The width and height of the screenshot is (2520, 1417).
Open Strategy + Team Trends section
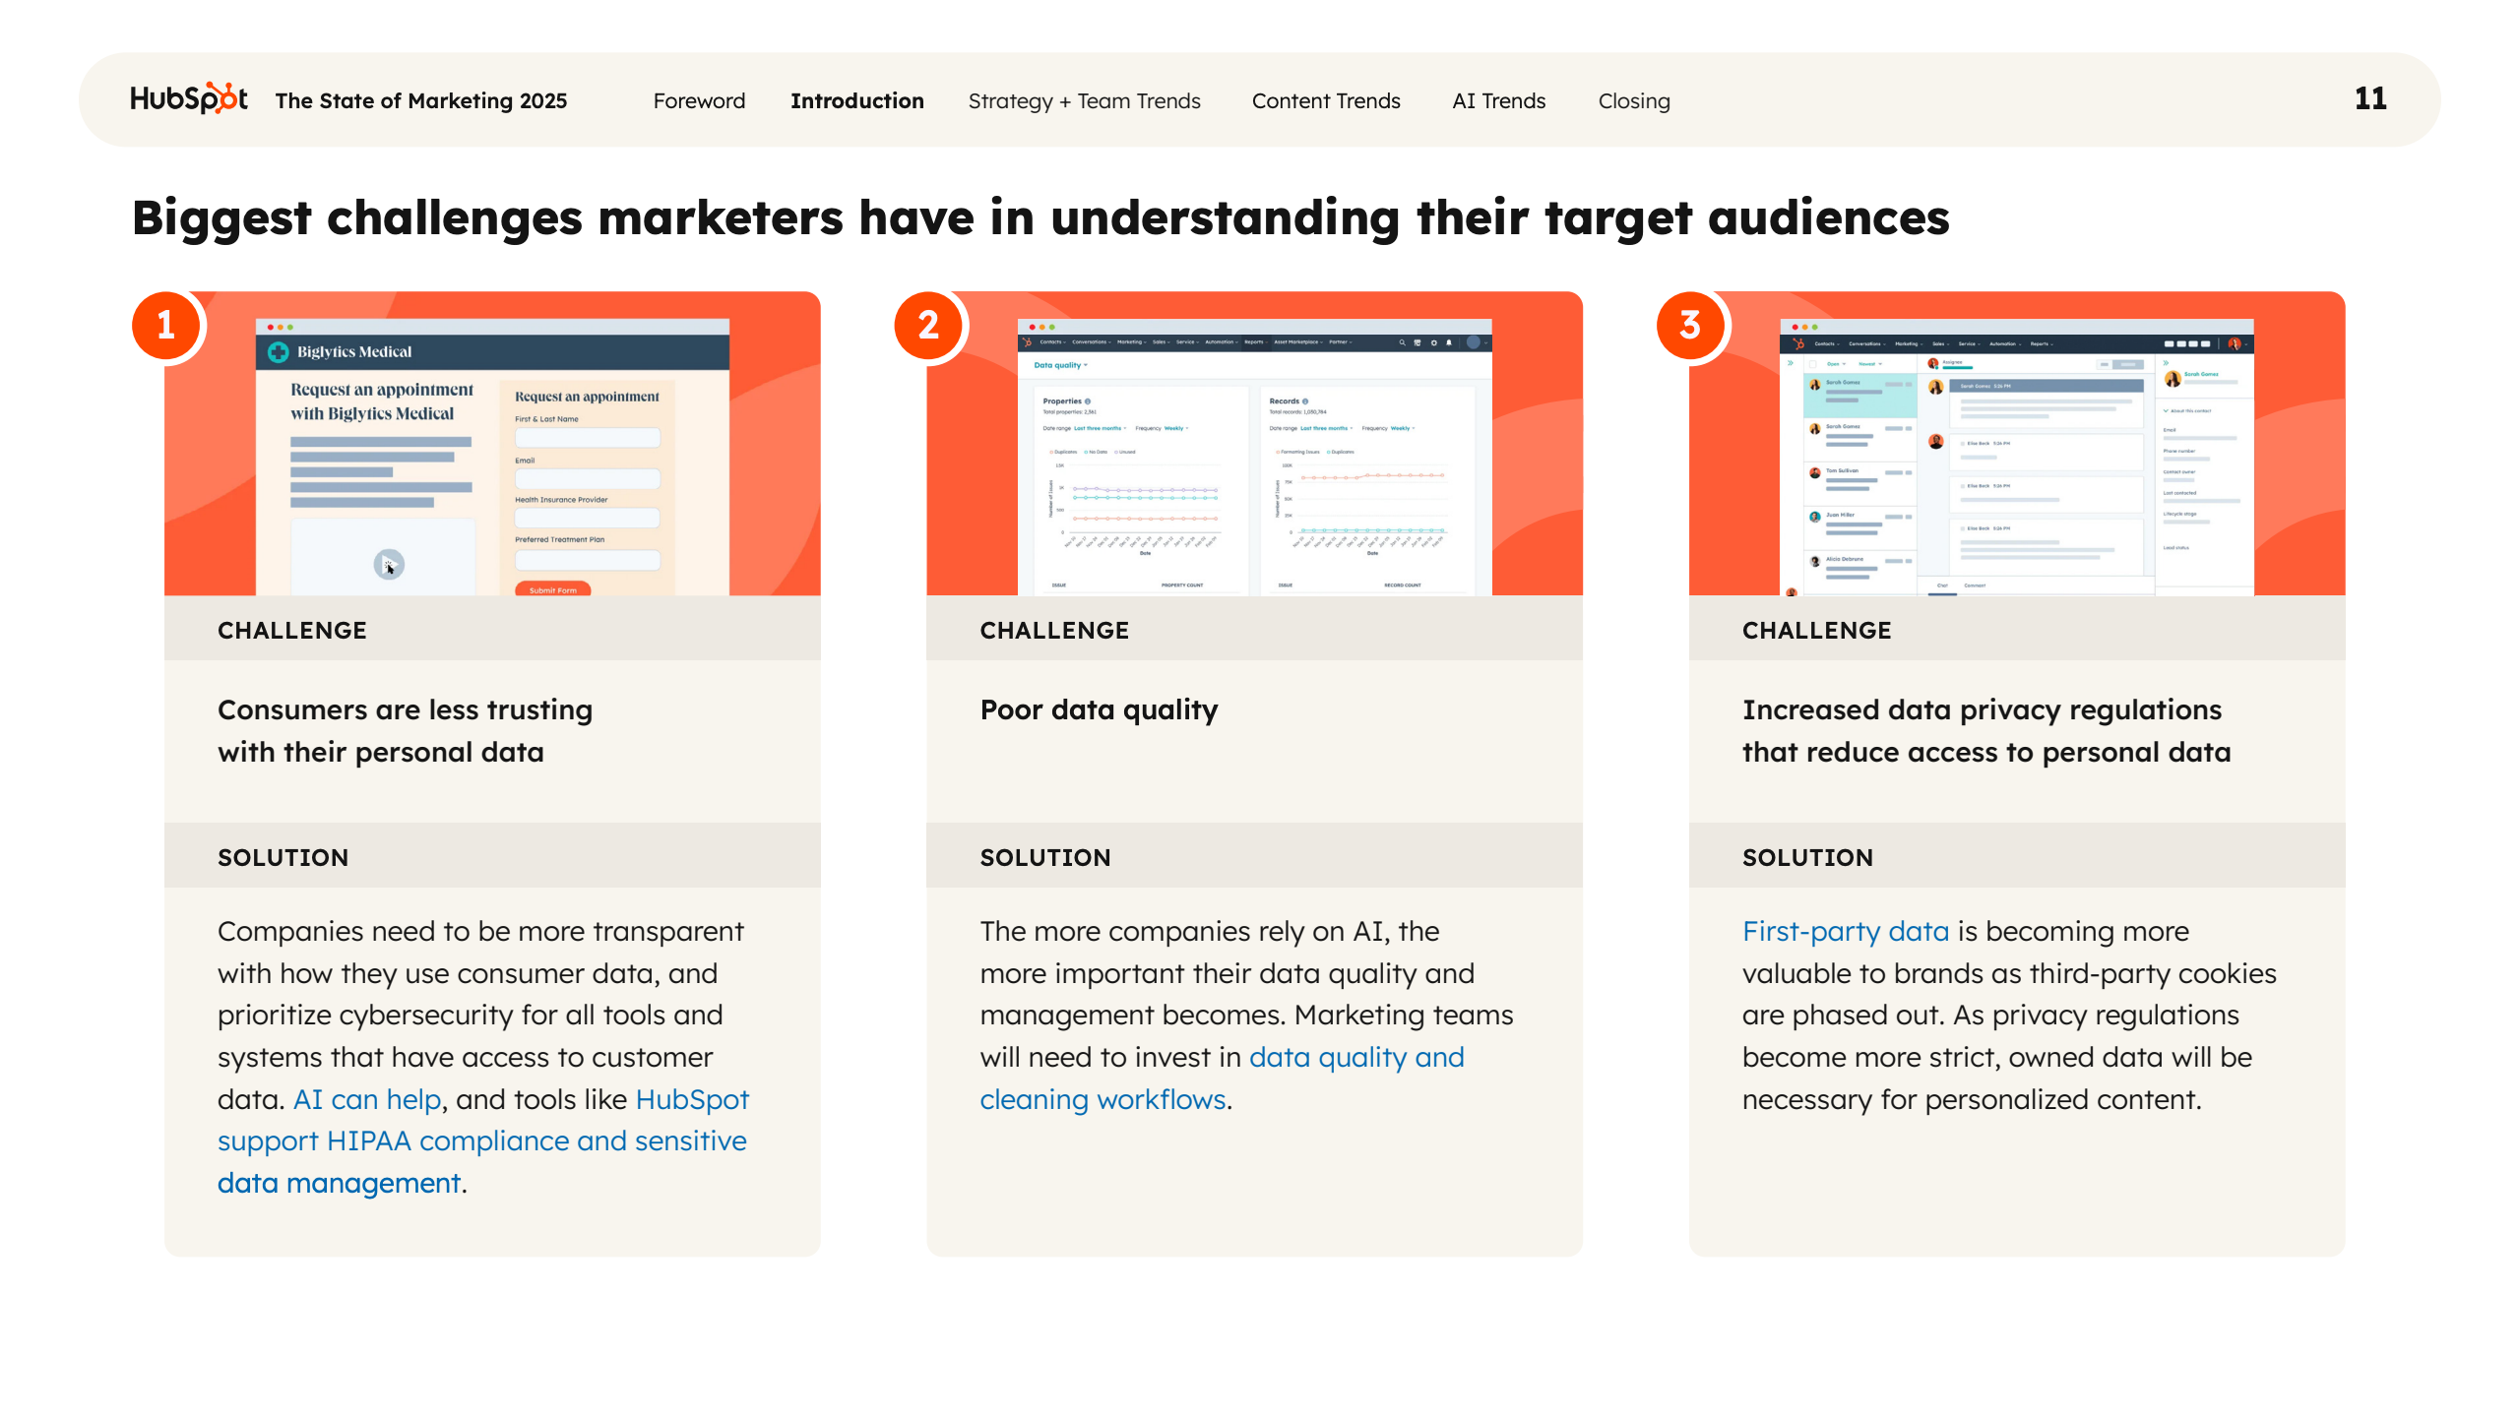pos(1084,100)
